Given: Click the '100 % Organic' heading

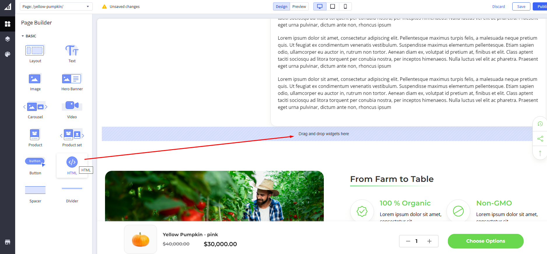Looking at the screenshot, I should pos(405,203).
